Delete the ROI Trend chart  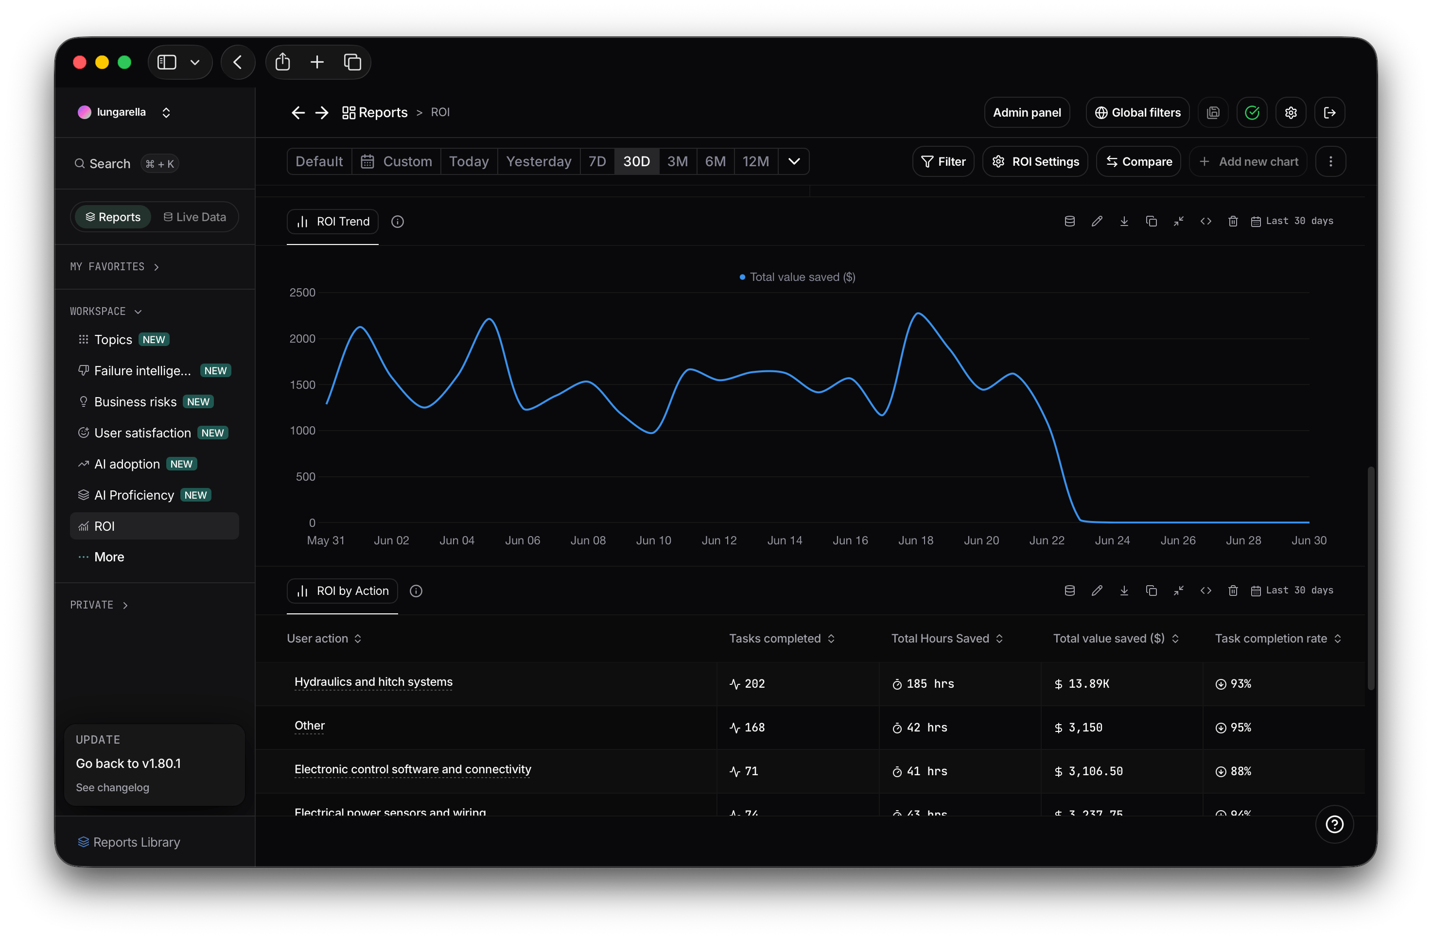point(1233,221)
